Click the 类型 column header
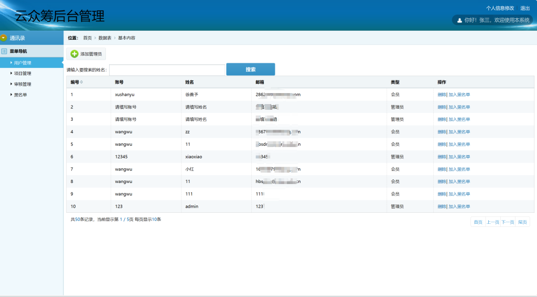Screen dimensions: 537x297 coord(395,82)
